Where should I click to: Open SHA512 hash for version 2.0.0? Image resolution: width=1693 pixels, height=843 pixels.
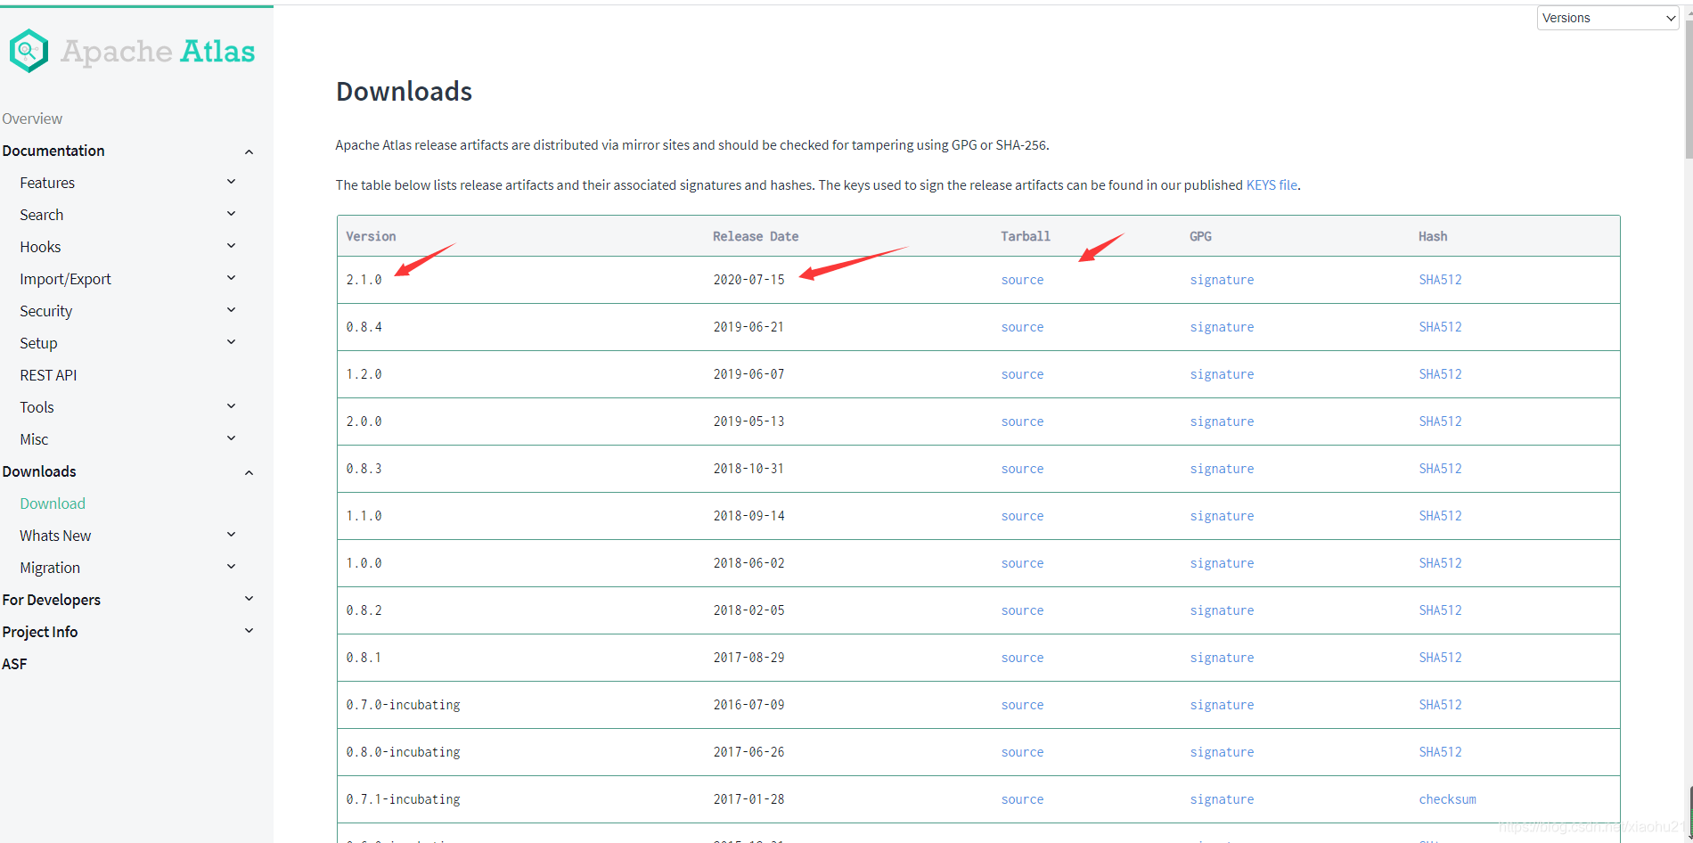click(x=1440, y=421)
